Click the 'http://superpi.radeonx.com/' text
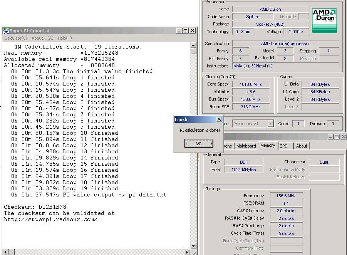 [x=51, y=219]
